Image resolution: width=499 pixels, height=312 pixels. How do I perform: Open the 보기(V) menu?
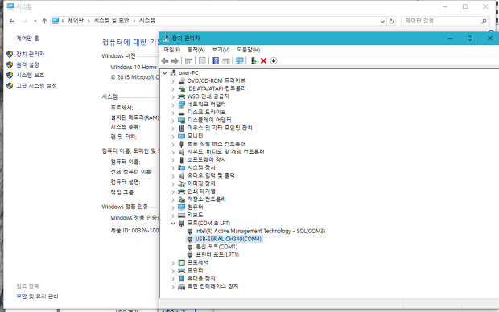point(221,50)
